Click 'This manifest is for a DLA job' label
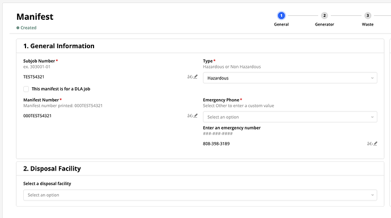Screen dimensions: 391x218 pyautogui.click(x=61, y=89)
